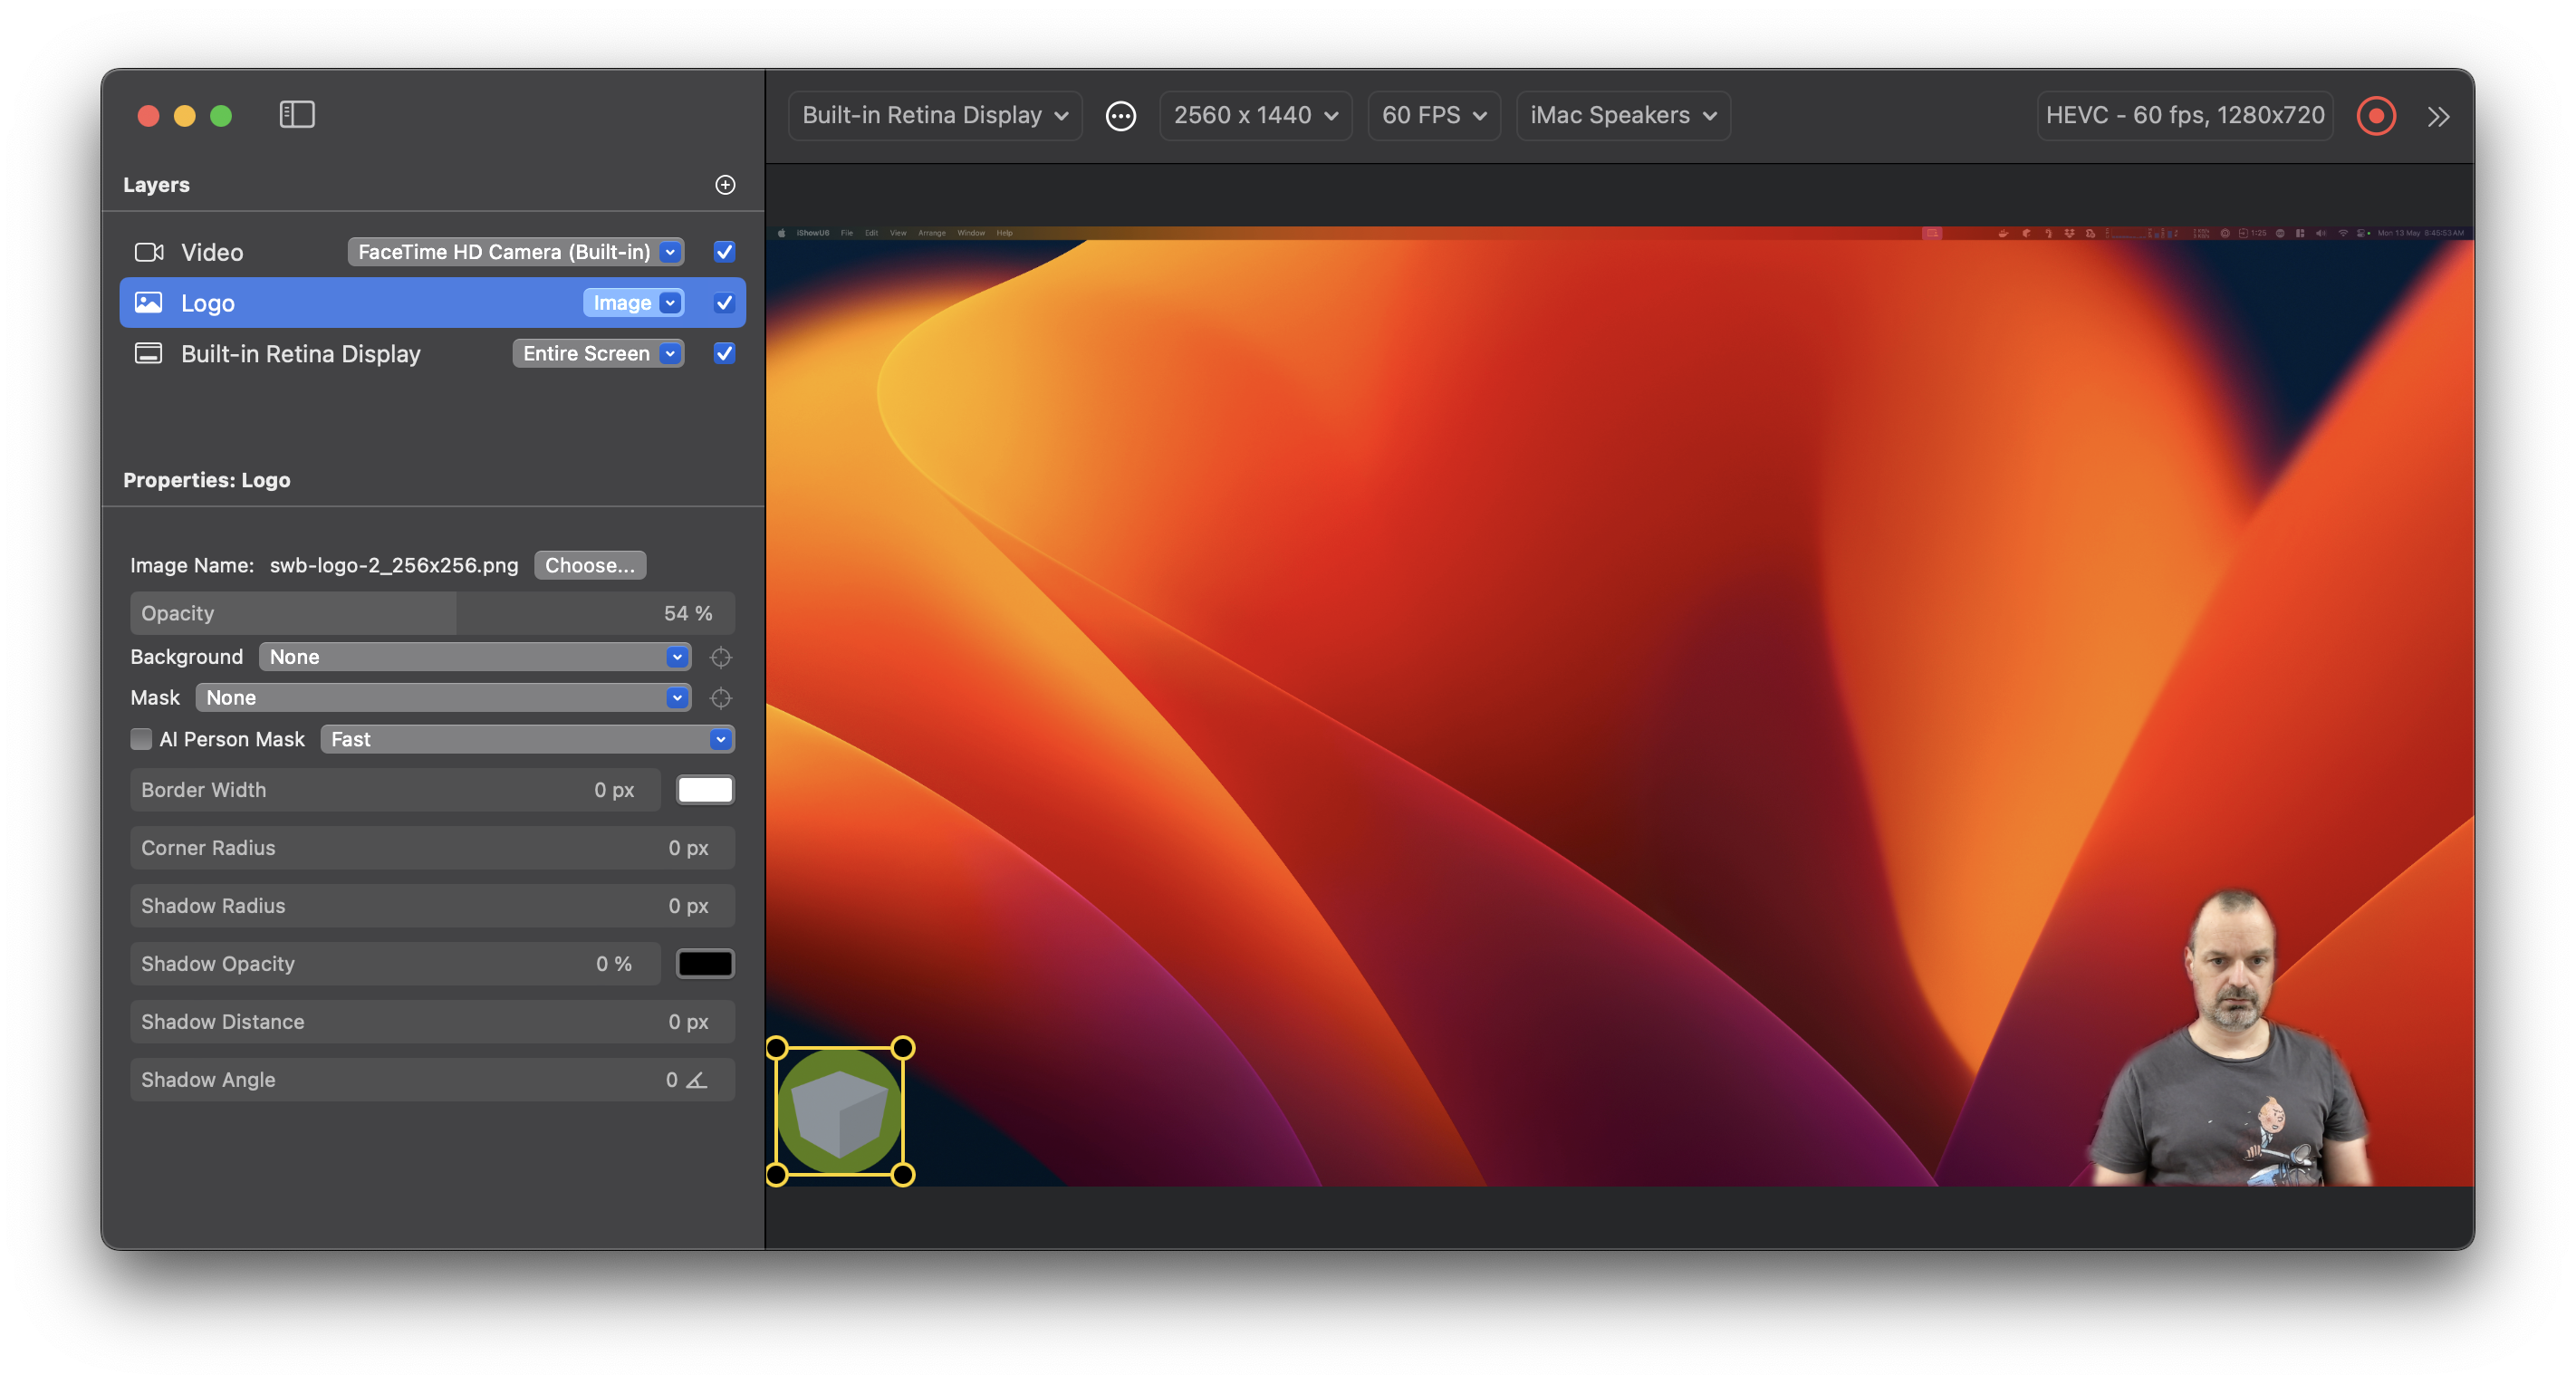Hide the Built-in Retina Display layer
Viewport: 2576px width, 1384px height.
click(724, 353)
